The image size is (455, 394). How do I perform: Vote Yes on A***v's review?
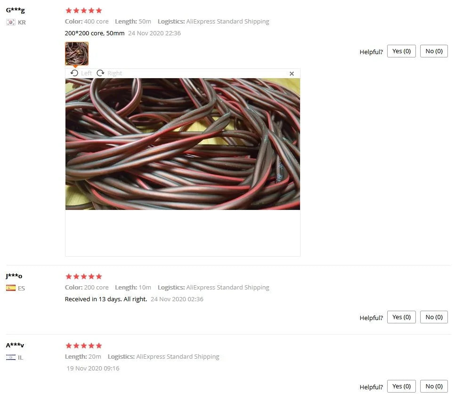point(401,386)
